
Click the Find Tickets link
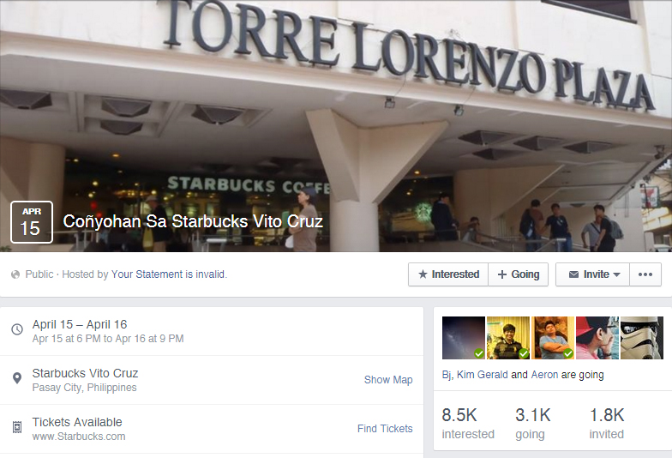(385, 429)
